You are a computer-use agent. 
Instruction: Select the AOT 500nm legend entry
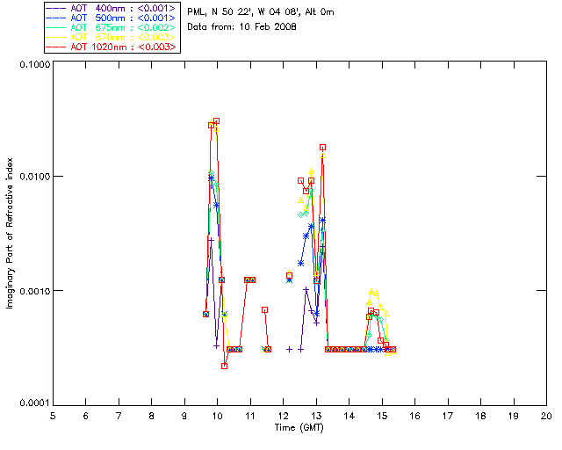click(x=112, y=17)
